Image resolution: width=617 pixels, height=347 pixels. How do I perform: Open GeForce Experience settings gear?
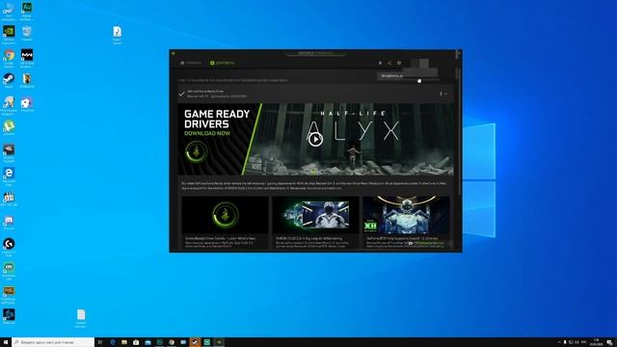click(x=399, y=63)
